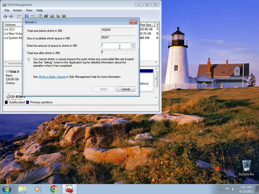Click the Refresh toolbar icon with green arrows
The height and width of the screenshot is (194, 259).
[40, 16]
